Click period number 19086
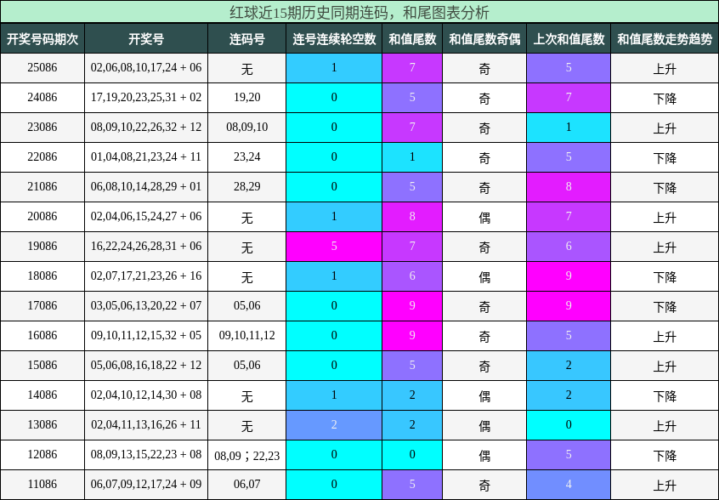Viewport: 719px width, 500px height. [x=42, y=247]
